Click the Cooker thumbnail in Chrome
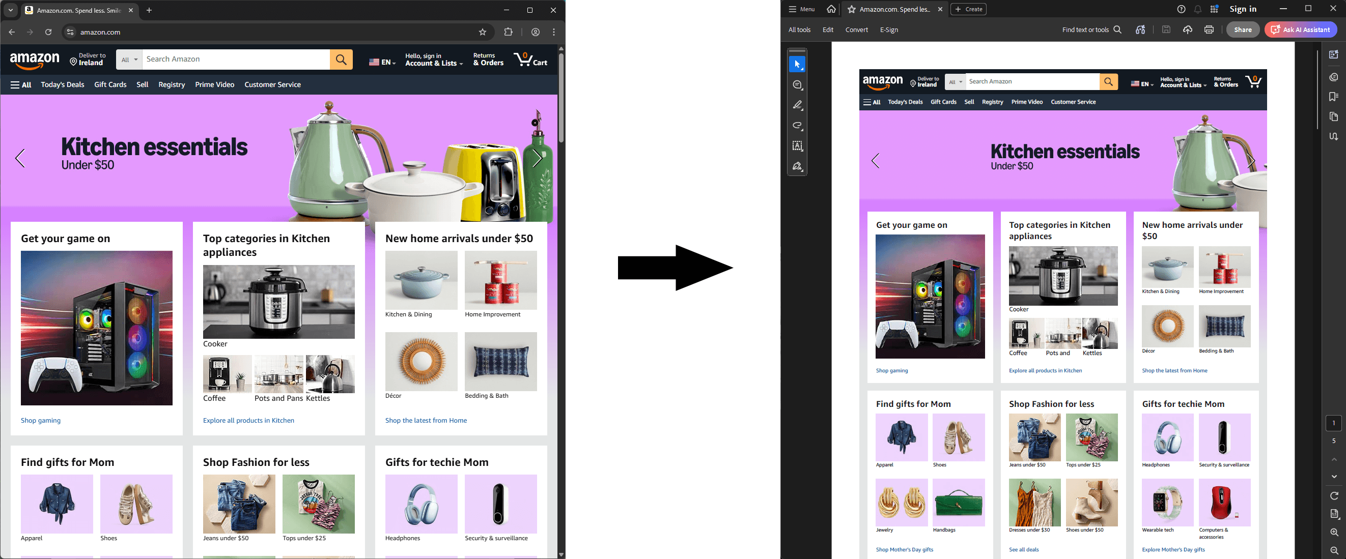The image size is (1346, 559). (x=278, y=302)
